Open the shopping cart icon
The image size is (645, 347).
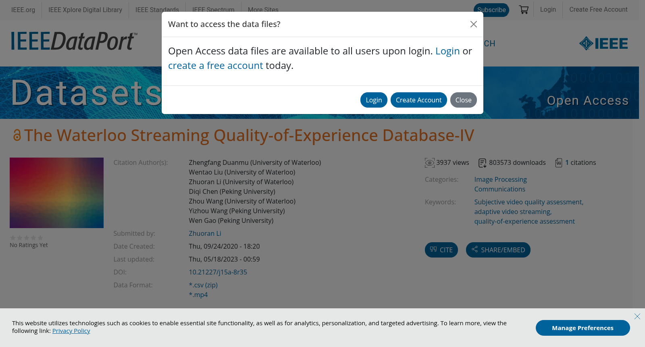[524, 10]
